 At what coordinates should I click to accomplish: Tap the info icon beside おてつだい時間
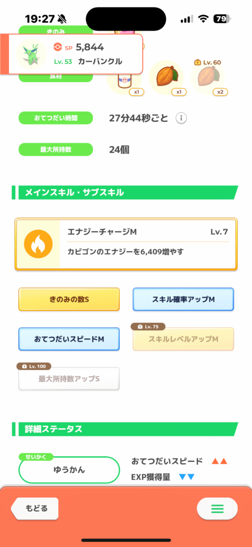tap(181, 119)
